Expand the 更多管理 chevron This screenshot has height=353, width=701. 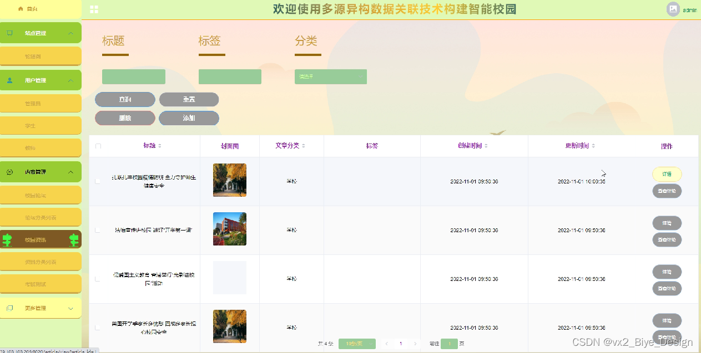[70, 308]
